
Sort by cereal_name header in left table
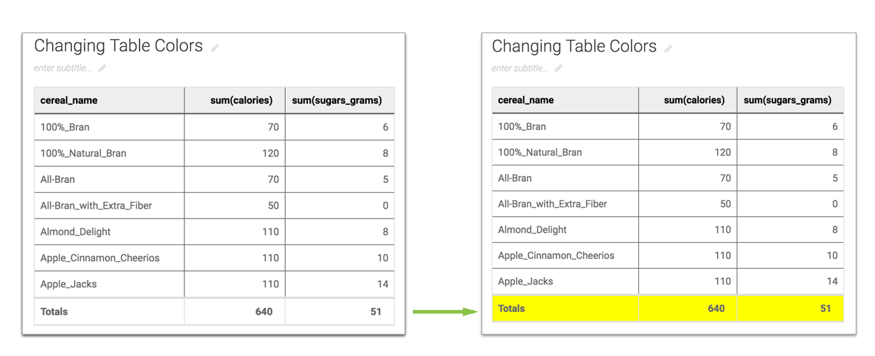(x=68, y=101)
